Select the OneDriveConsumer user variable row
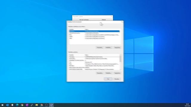The width and height of the screenshot is (191, 107). pos(94,33)
